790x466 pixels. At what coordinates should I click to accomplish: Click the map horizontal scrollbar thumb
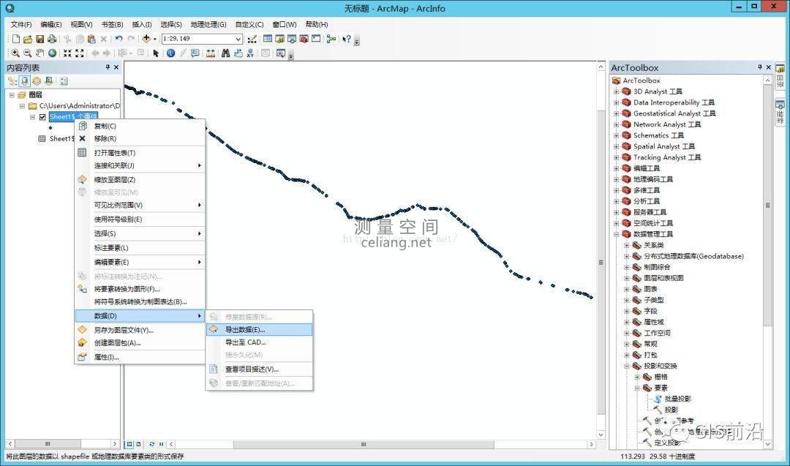(x=364, y=444)
